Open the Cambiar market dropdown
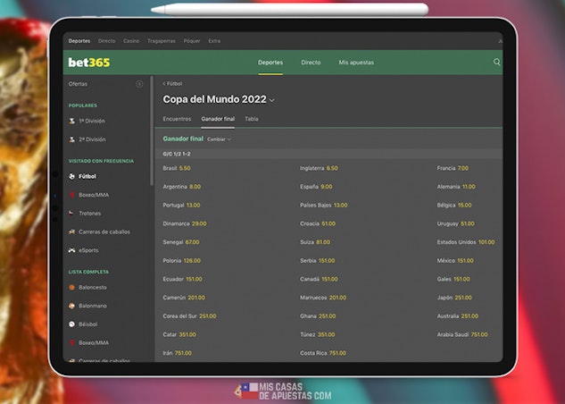 click(x=220, y=139)
